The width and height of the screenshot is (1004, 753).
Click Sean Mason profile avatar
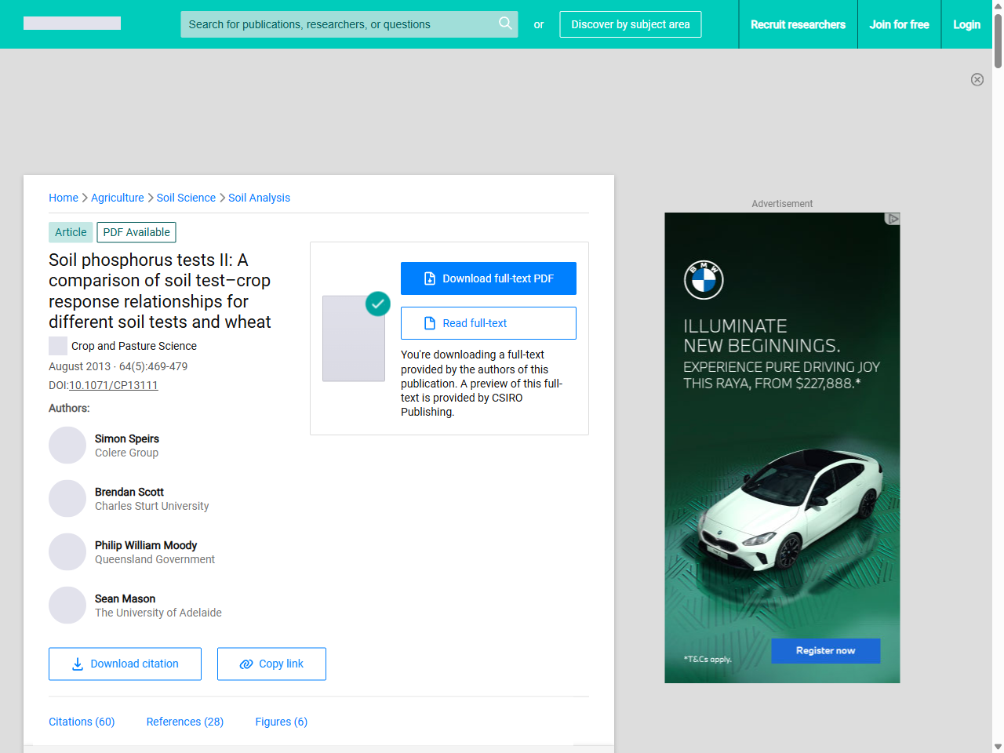coord(67,606)
